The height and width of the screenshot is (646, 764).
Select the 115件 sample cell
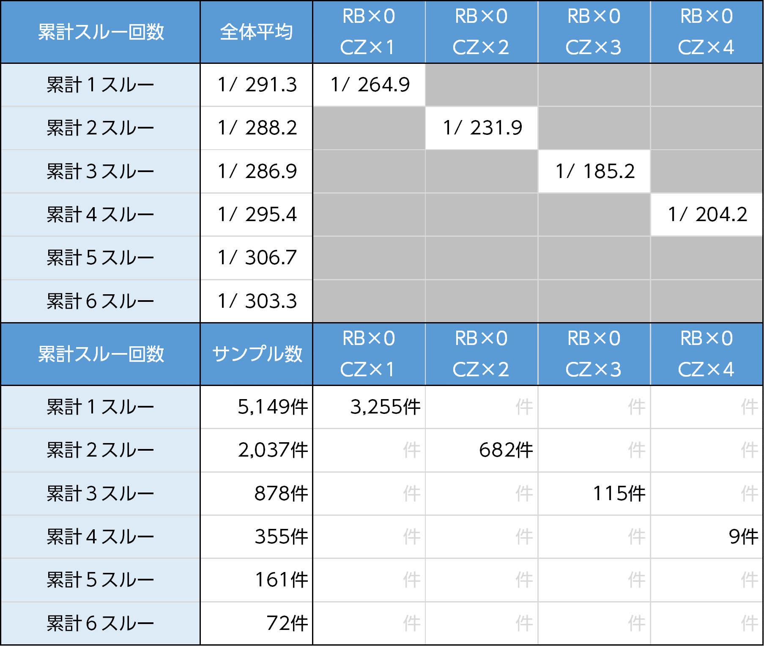click(594, 493)
